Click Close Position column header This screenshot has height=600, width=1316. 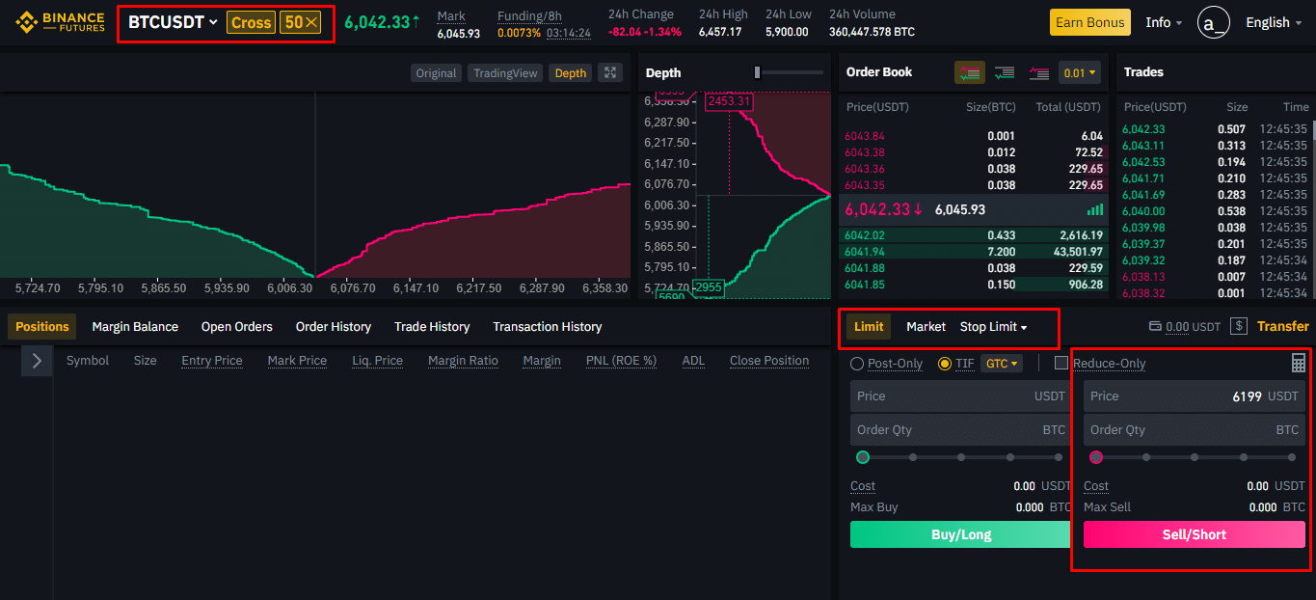coord(769,361)
